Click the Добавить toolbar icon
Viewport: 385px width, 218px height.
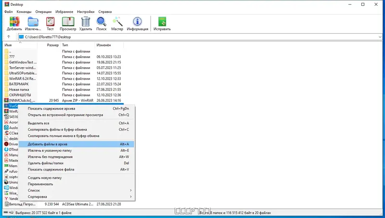coord(14,24)
